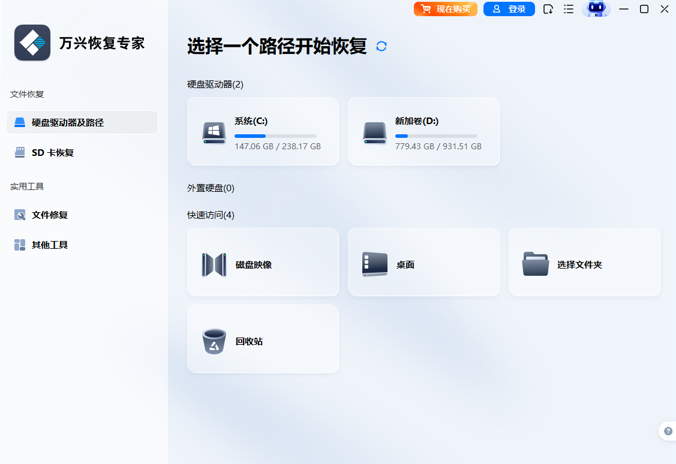Click the 磁盘映像 disk image icon
Image resolution: width=676 pixels, height=464 pixels.
coord(214,264)
